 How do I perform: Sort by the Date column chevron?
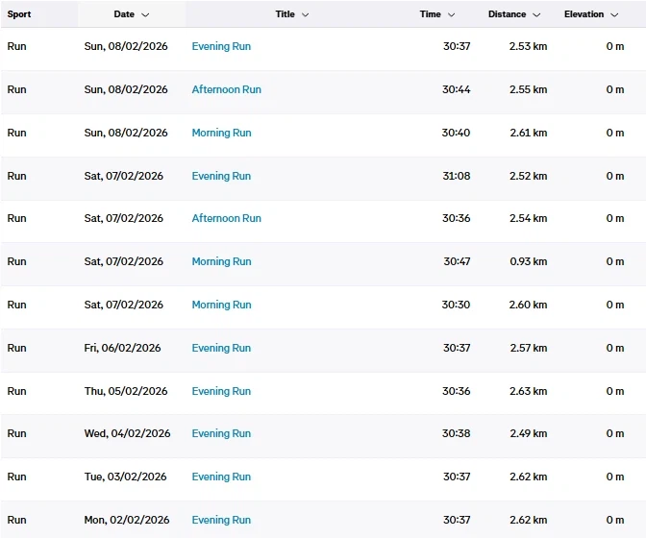point(145,15)
